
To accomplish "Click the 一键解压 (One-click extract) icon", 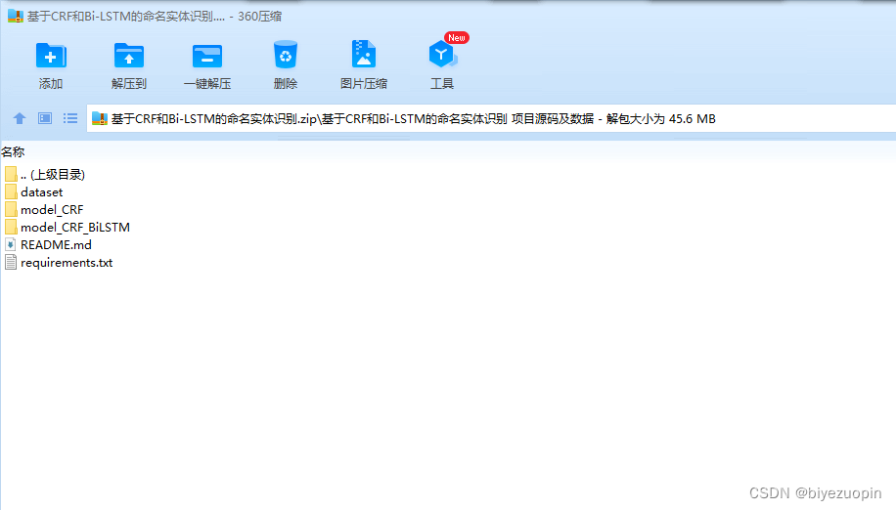I will (x=206, y=57).
